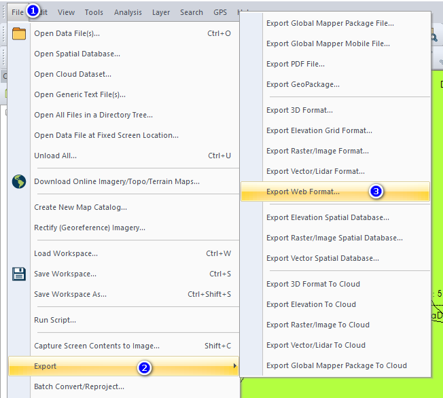The height and width of the screenshot is (398, 443).
Task: Choose Open Data File at Fixed Screen Location
Action: tap(124, 135)
